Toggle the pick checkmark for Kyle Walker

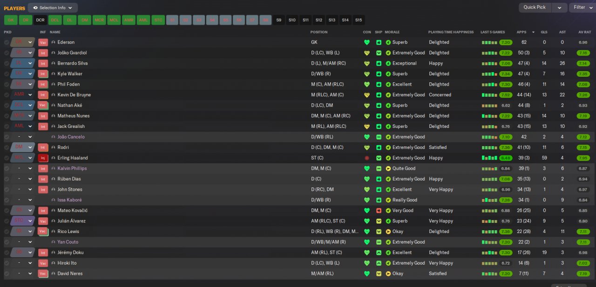[7, 74]
